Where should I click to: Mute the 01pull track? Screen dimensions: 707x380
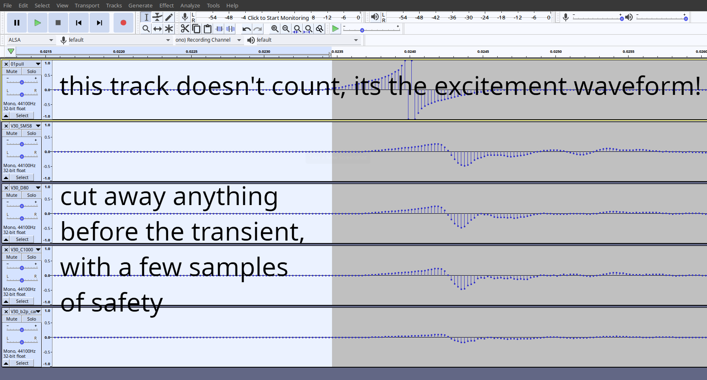pyautogui.click(x=12, y=71)
